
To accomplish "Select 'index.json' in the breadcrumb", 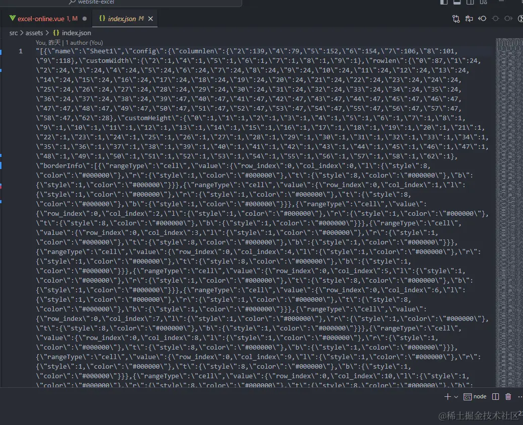I will [x=76, y=33].
